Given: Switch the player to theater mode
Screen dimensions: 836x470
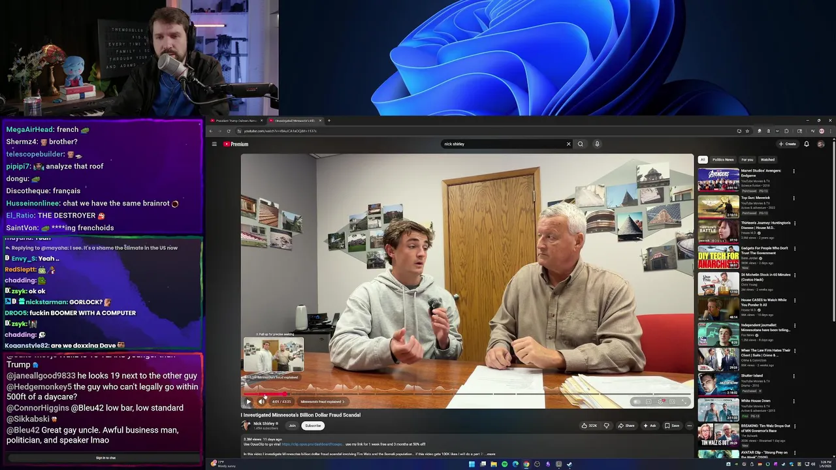Looking at the screenshot, I should [673, 401].
